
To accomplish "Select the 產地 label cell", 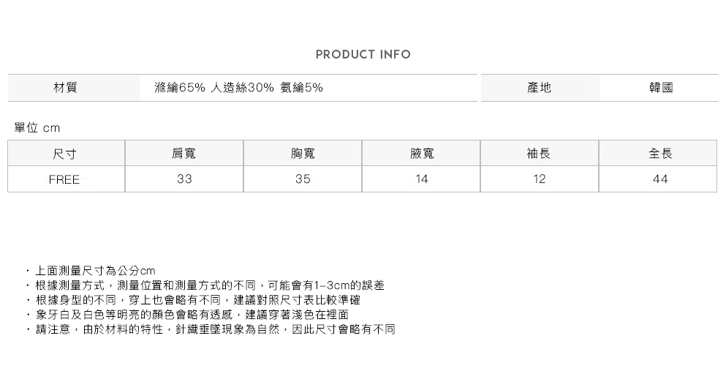I will (x=539, y=88).
